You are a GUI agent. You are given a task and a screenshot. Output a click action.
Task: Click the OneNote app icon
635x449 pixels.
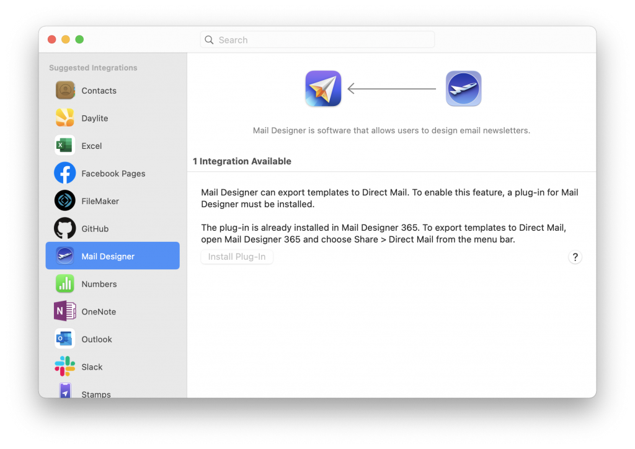[x=64, y=311]
